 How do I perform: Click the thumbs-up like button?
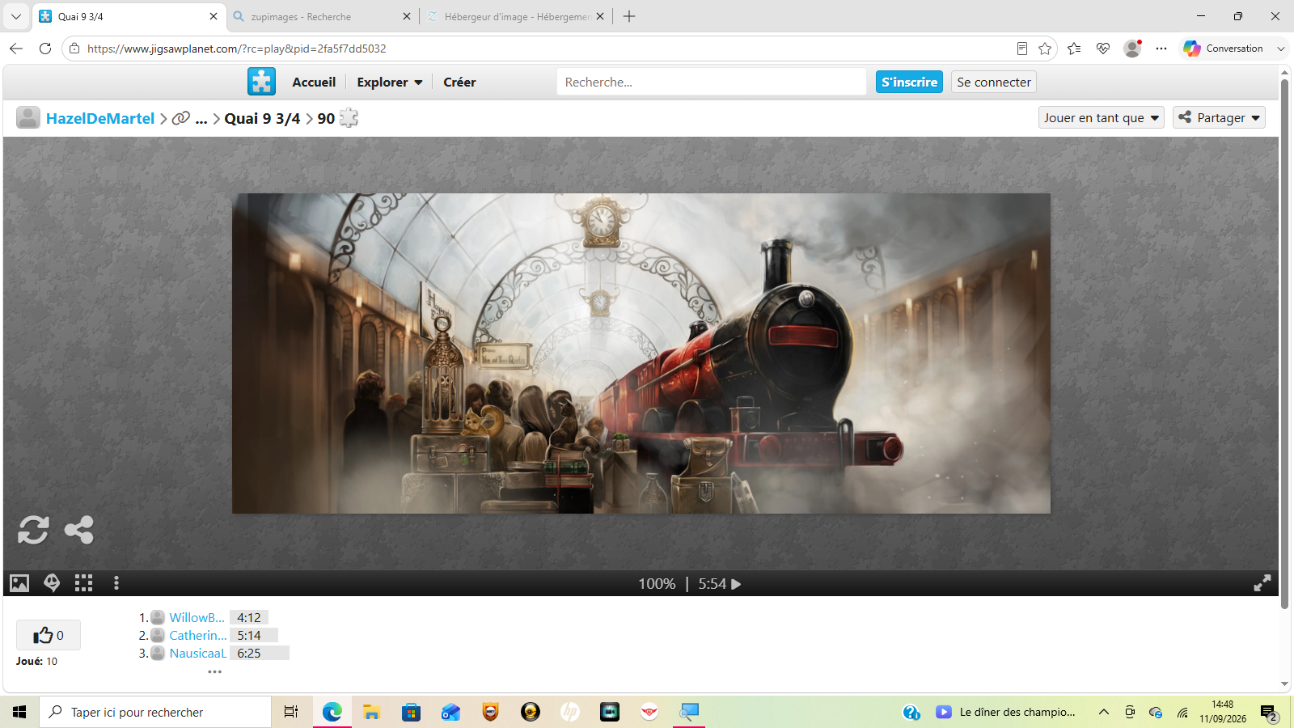(x=49, y=635)
